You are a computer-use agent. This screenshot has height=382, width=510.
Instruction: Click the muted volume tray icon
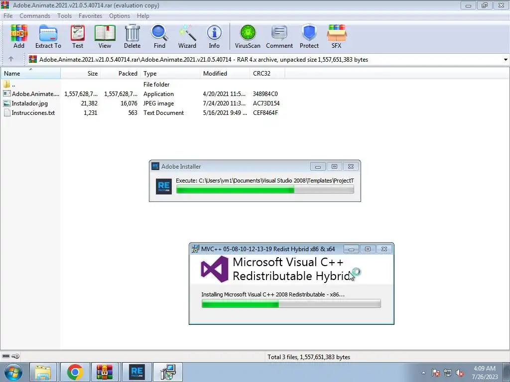[x=460, y=373]
